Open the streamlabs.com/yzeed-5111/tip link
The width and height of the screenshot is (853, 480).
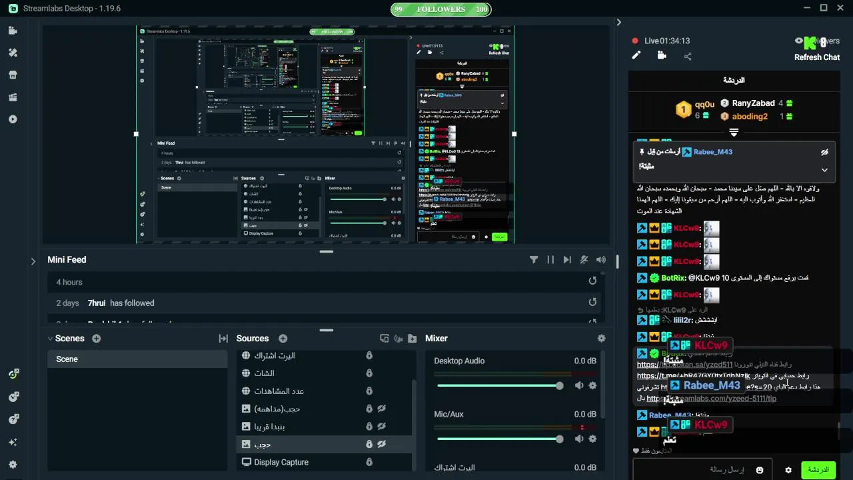tap(712, 399)
